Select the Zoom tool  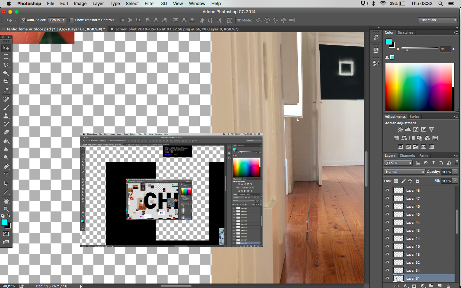coord(6,209)
